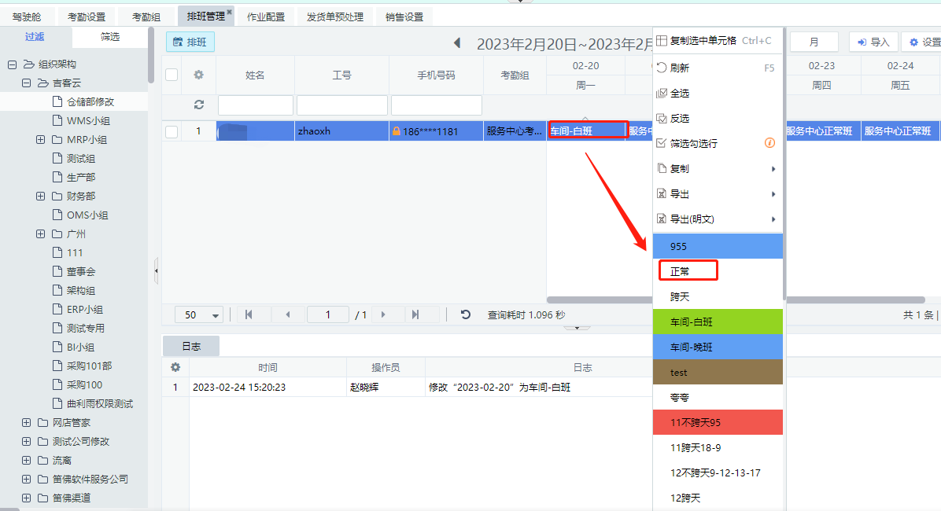Click the orange info icon beside 筛选勾选行
Viewport: 941px width, 511px height.
point(770,143)
